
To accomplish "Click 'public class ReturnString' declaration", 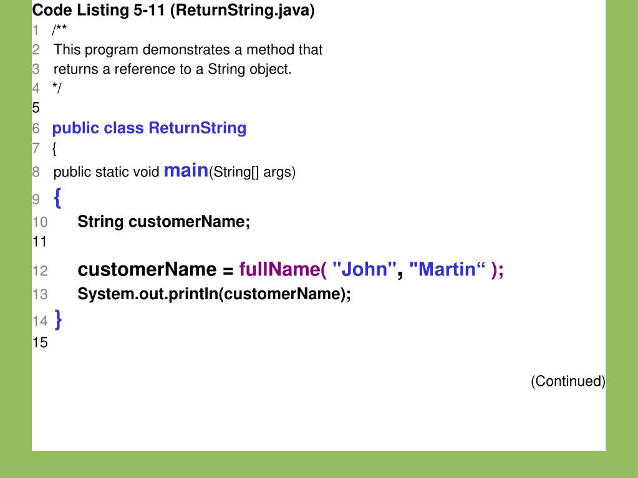I will click(149, 128).
